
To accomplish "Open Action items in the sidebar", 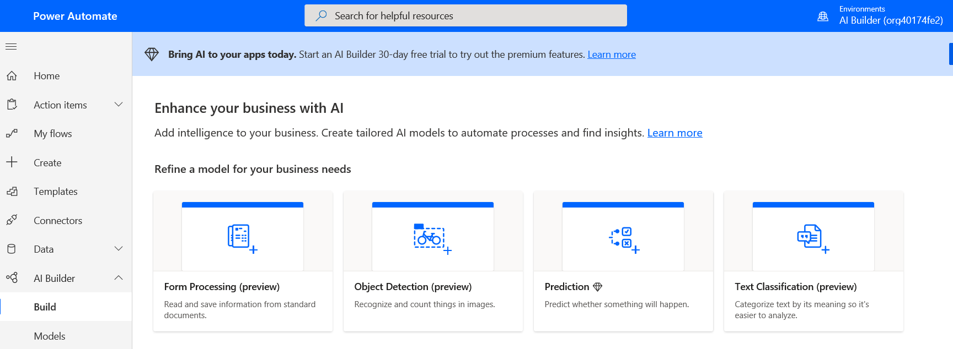I will pos(60,105).
